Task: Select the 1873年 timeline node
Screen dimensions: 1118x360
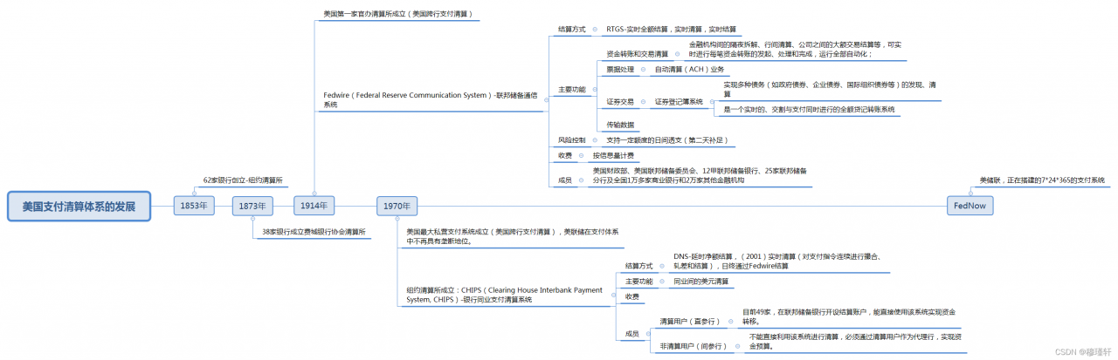Action: pos(252,206)
